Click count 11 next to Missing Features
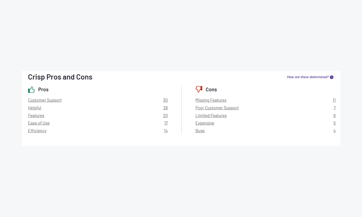 coord(334,100)
